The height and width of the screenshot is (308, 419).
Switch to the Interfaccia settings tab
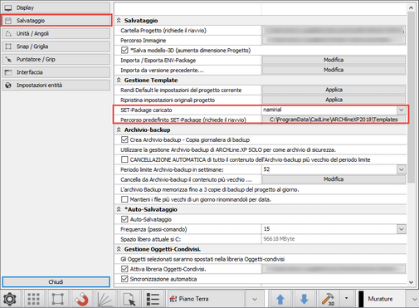pyautogui.click(x=56, y=72)
